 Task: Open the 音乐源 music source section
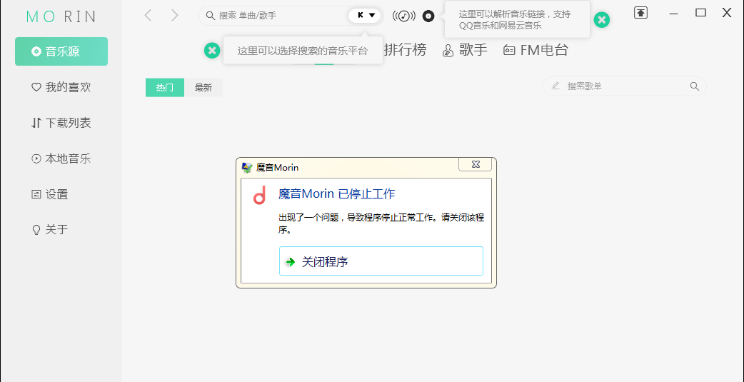coord(61,51)
